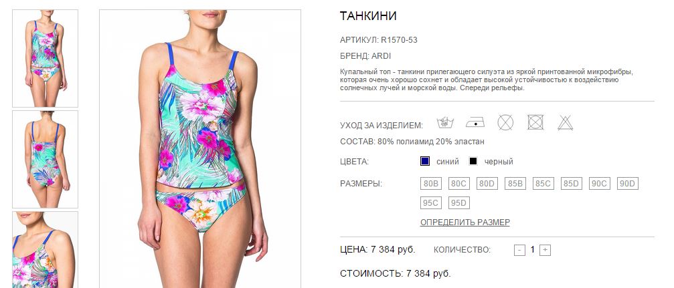674x288 pixels.
Task: Click the low-heat ironing care icon
Action: tap(475, 123)
